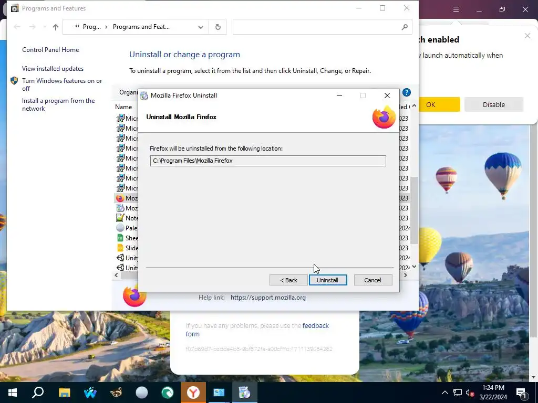Click the search magnifier icon in Control Panel
The width and height of the screenshot is (538, 403).
tap(405, 27)
